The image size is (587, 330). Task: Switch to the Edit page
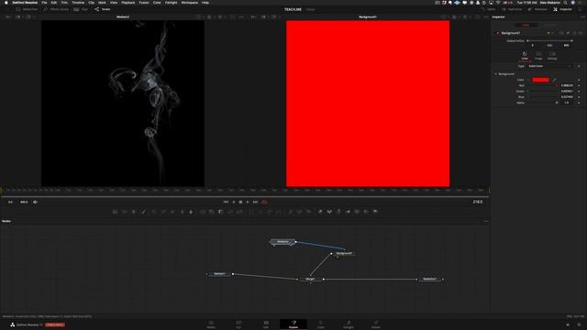point(266,324)
